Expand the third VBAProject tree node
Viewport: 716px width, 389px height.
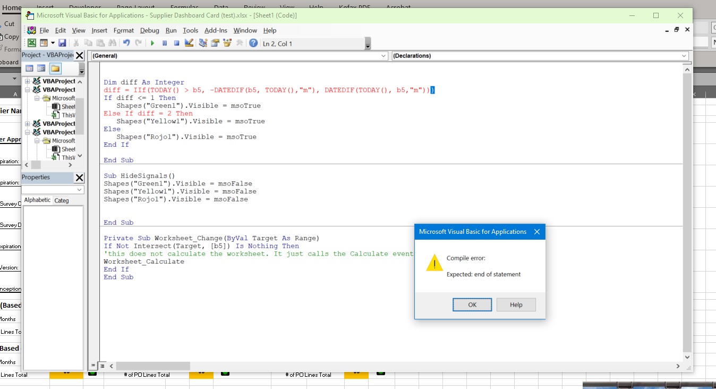(x=28, y=124)
